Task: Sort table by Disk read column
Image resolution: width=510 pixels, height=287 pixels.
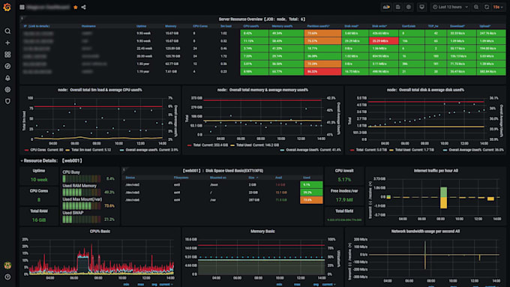Action: (x=352, y=26)
